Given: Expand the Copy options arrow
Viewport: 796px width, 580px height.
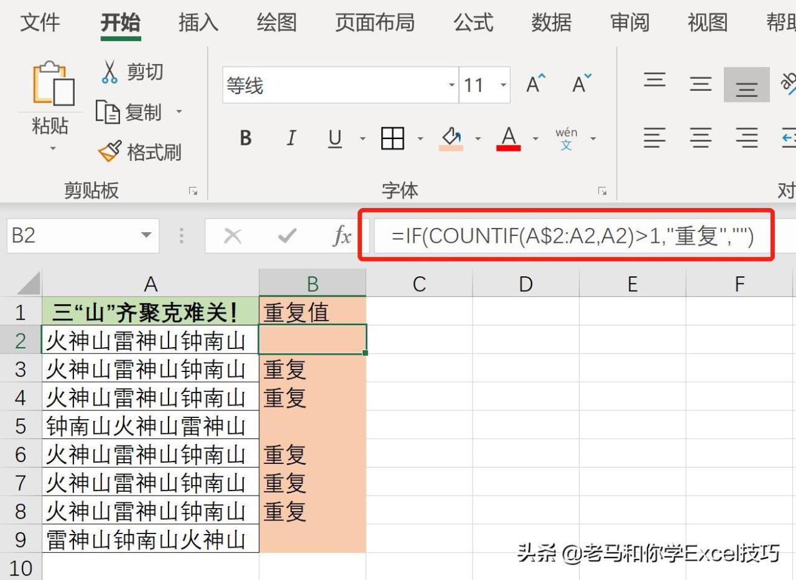Looking at the screenshot, I should pyautogui.click(x=179, y=112).
